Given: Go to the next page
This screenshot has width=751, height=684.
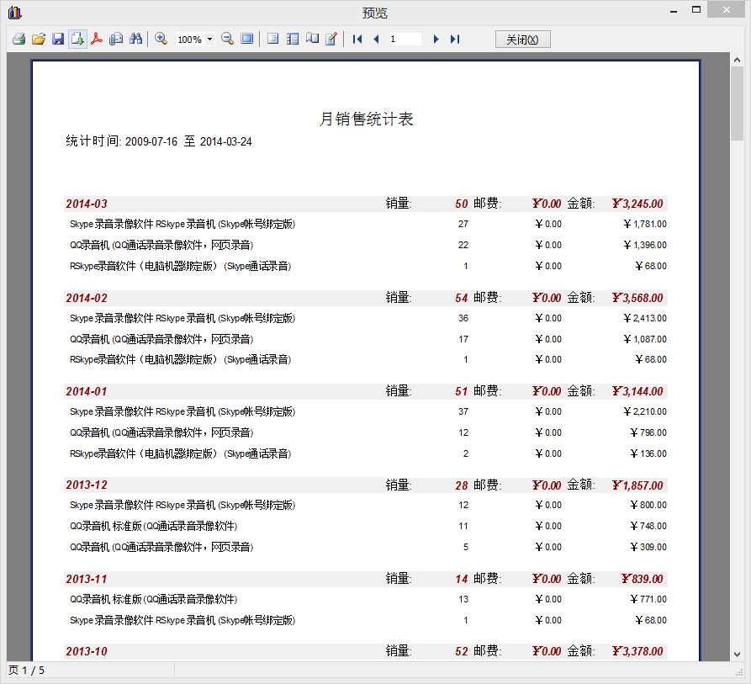Looking at the screenshot, I should (x=435, y=39).
